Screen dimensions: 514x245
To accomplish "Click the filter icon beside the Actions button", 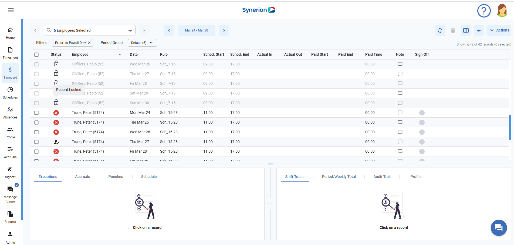I will click(x=479, y=30).
